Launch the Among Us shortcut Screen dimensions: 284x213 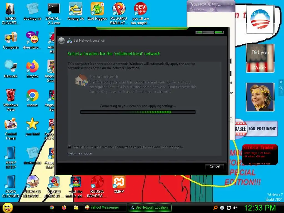coord(75,12)
